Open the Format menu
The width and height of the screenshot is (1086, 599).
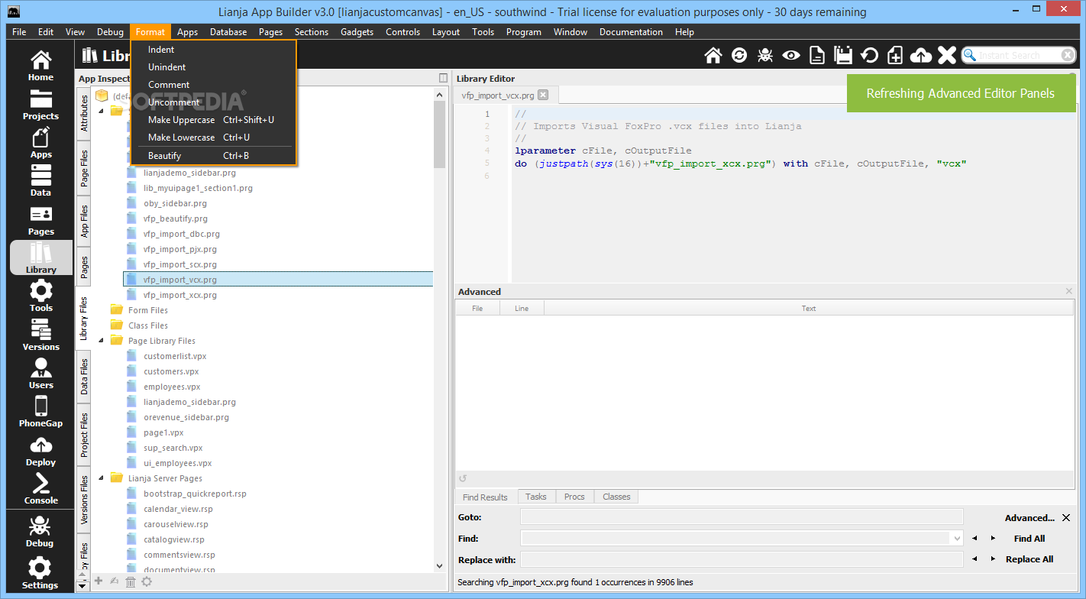pos(150,31)
